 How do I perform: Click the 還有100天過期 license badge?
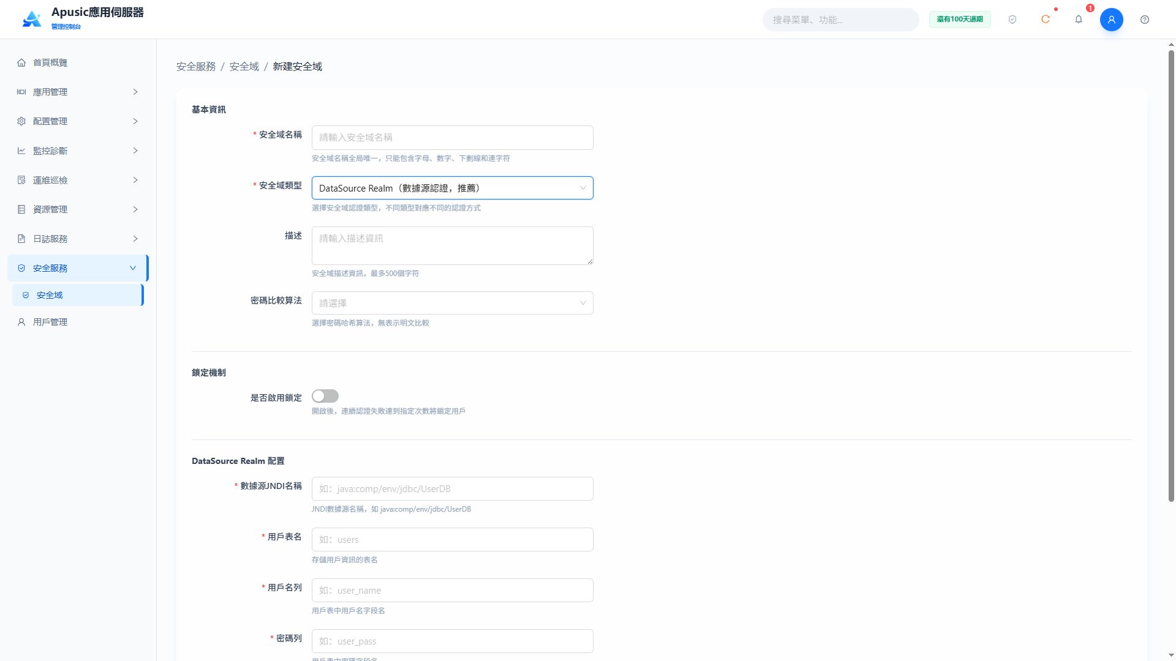(960, 20)
